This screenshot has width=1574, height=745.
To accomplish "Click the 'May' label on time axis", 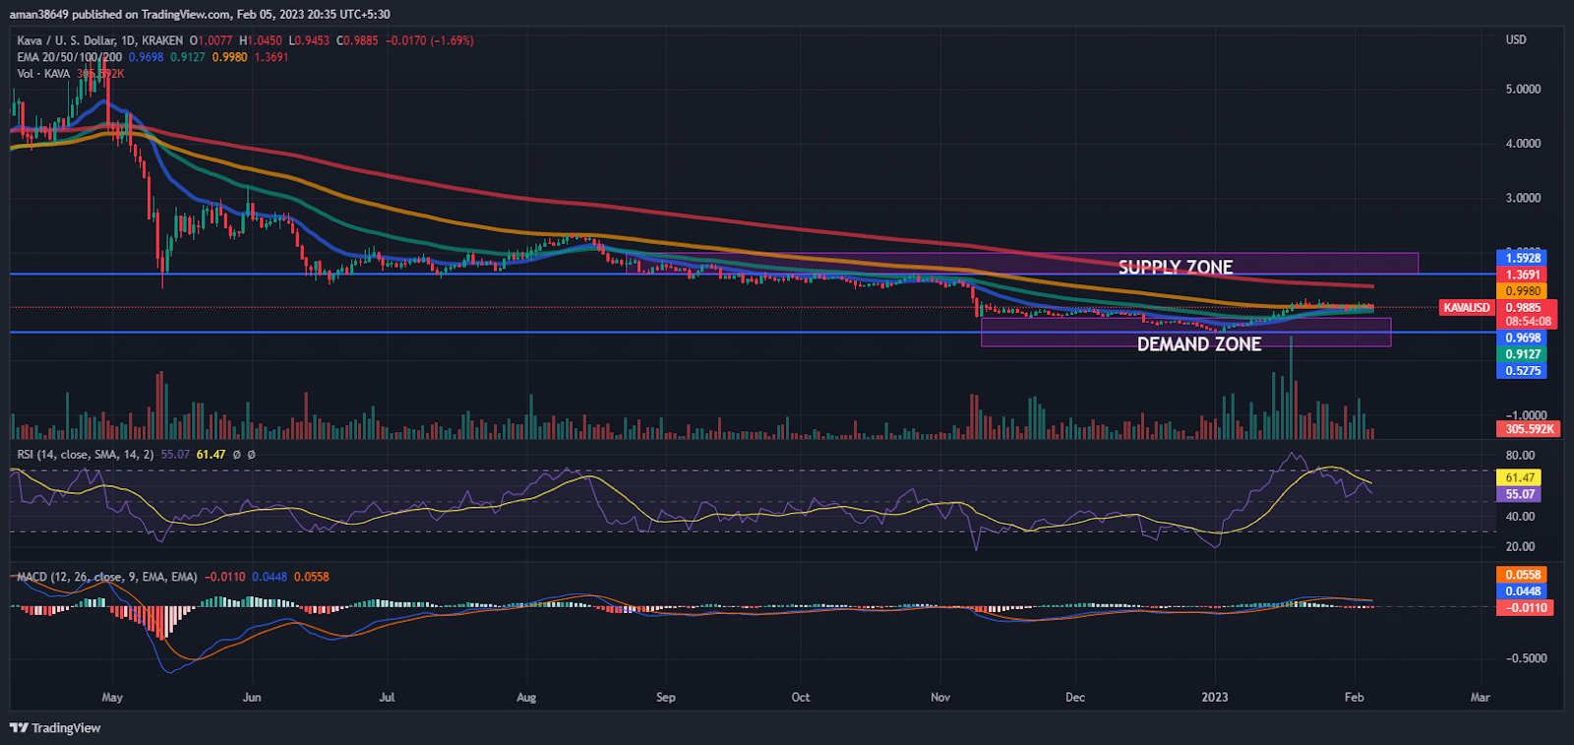I will click(112, 698).
